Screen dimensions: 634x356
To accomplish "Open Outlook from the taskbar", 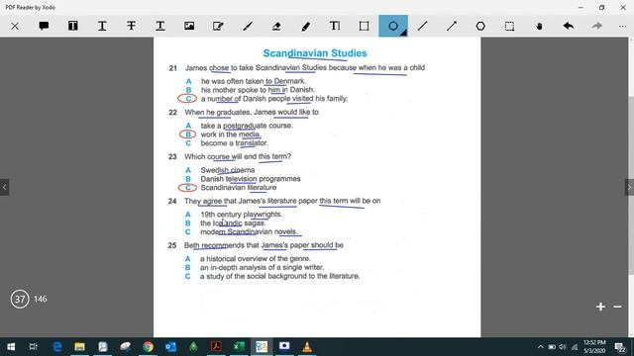I will (170, 347).
